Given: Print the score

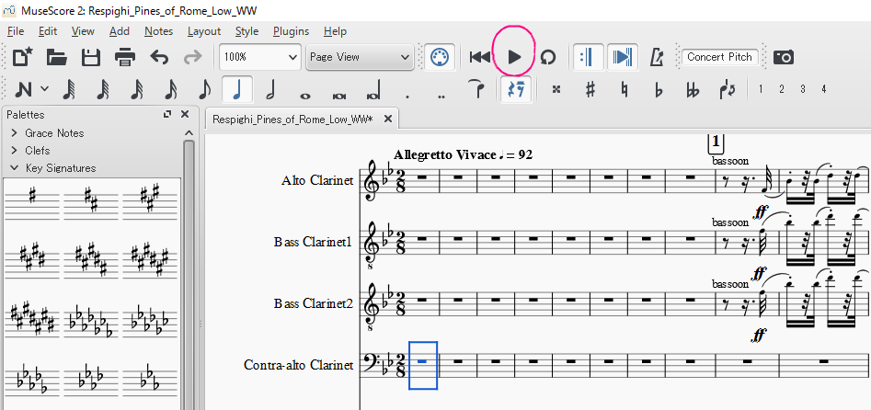Looking at the screenshot, I should (125, 57).
